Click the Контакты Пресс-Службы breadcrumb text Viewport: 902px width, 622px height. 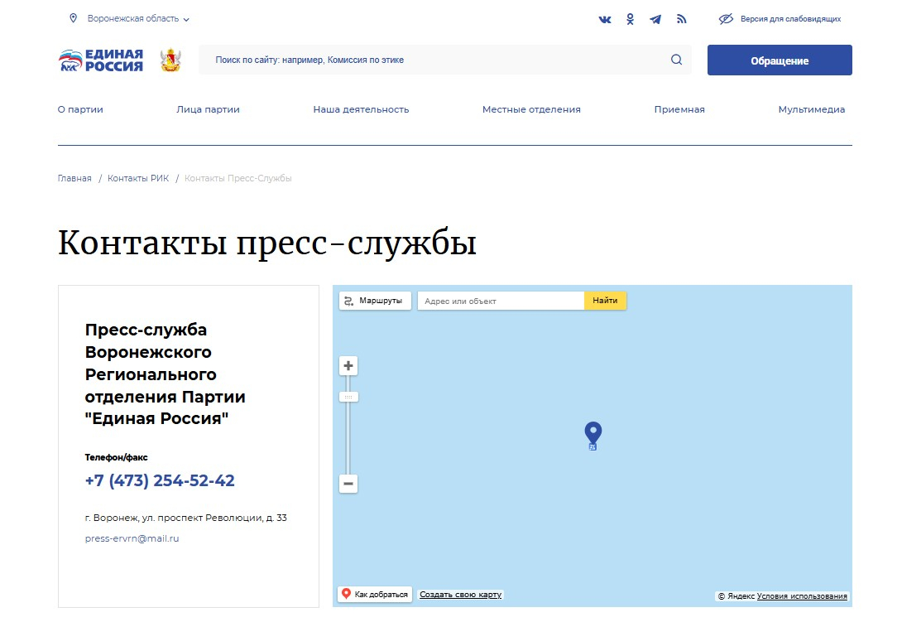[238, 179]
